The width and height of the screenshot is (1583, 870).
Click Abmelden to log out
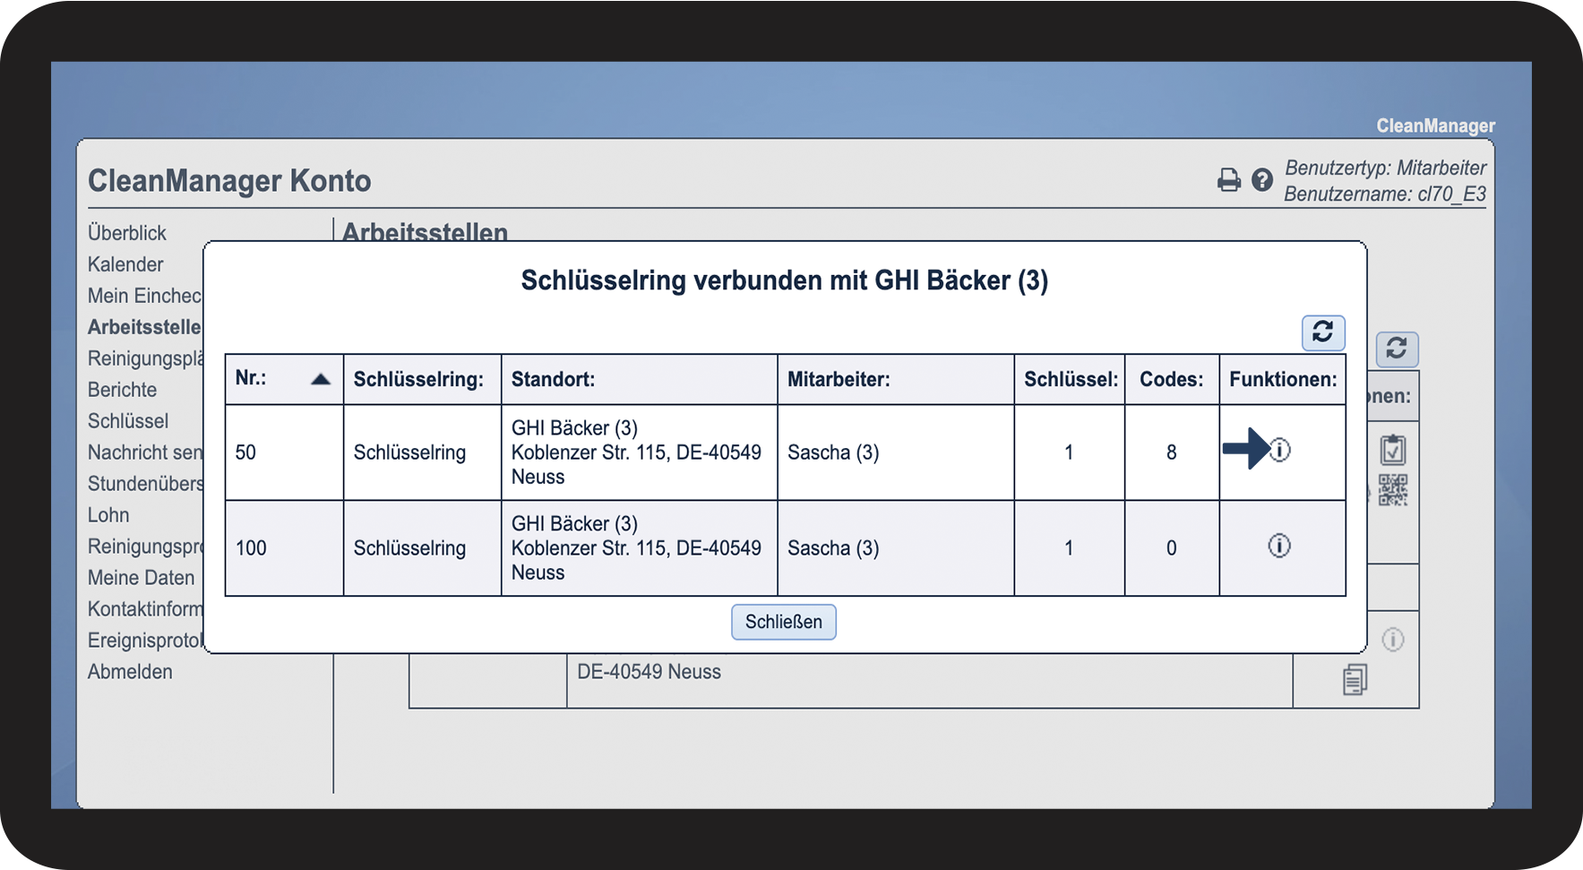click(x=130, y=672)
